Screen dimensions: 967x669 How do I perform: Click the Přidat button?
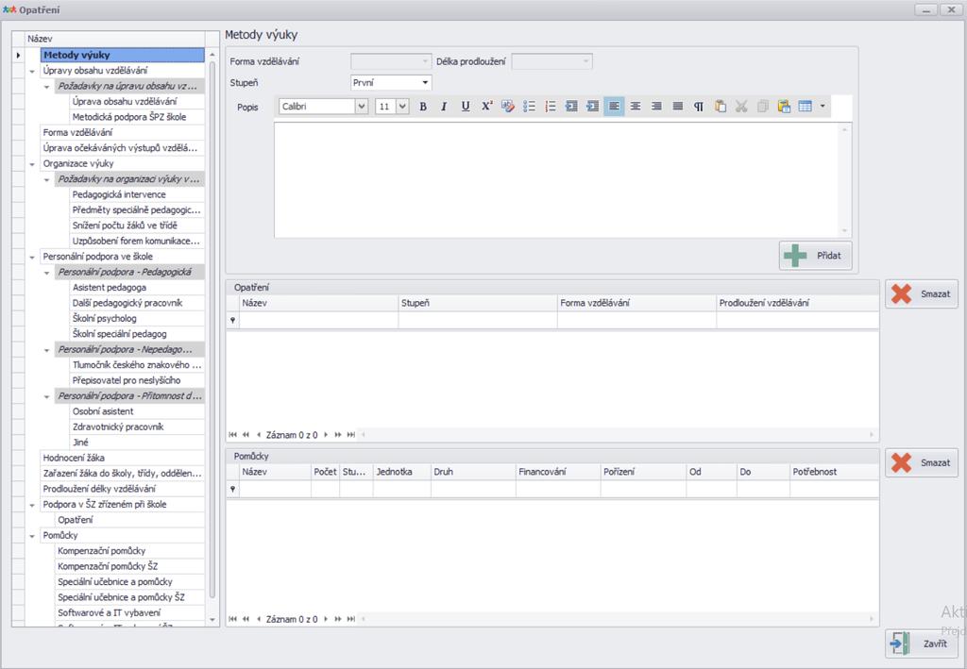[x=815, y=255]
